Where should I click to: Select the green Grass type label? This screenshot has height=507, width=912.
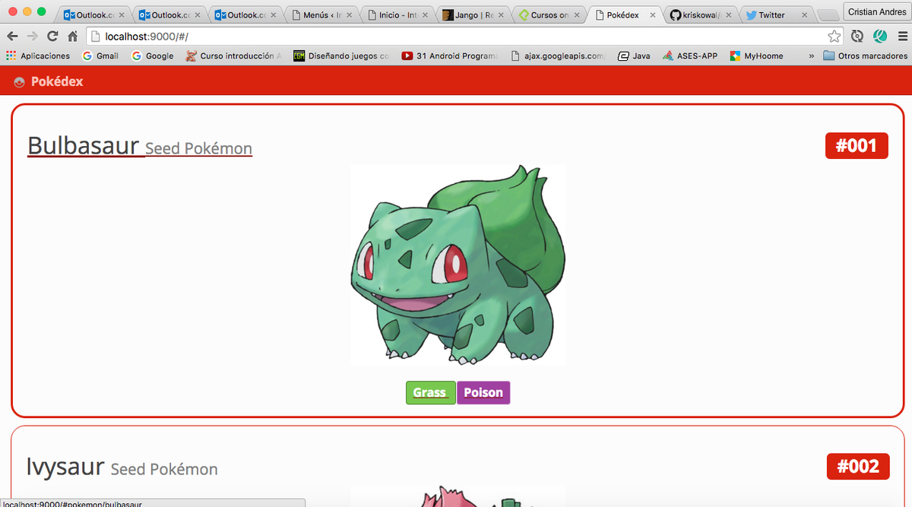[x=430, y=392]
